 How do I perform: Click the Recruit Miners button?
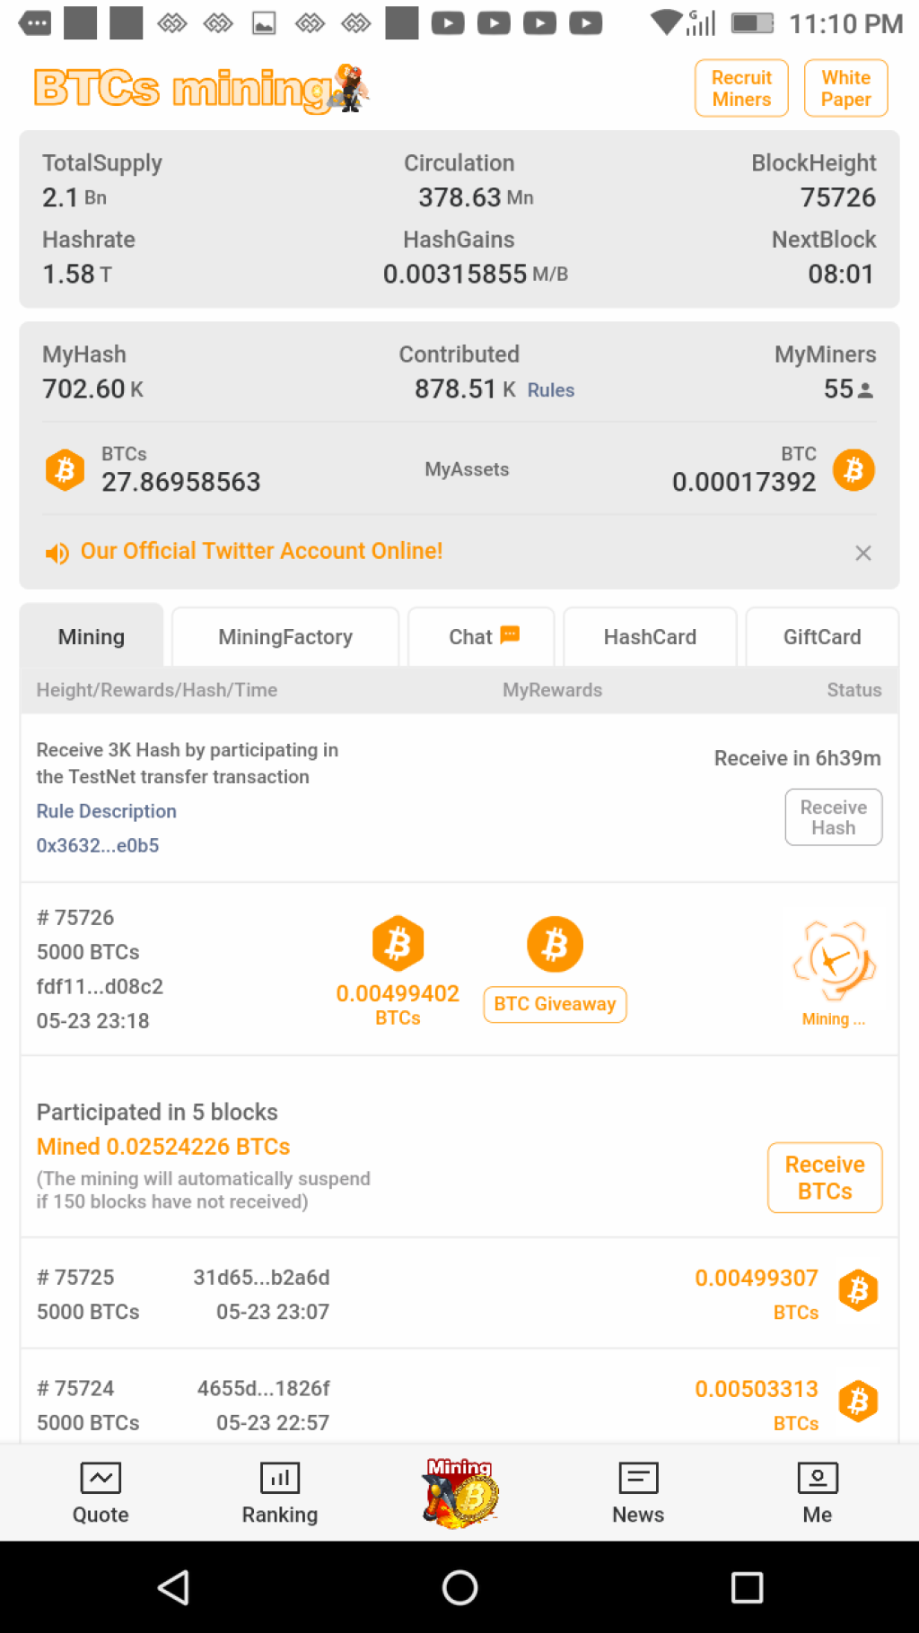point(741,88)
